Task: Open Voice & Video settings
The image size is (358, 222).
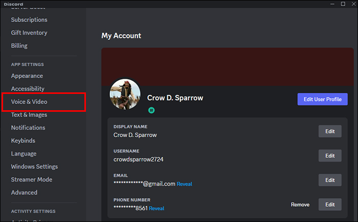Action: pos(29,102)
